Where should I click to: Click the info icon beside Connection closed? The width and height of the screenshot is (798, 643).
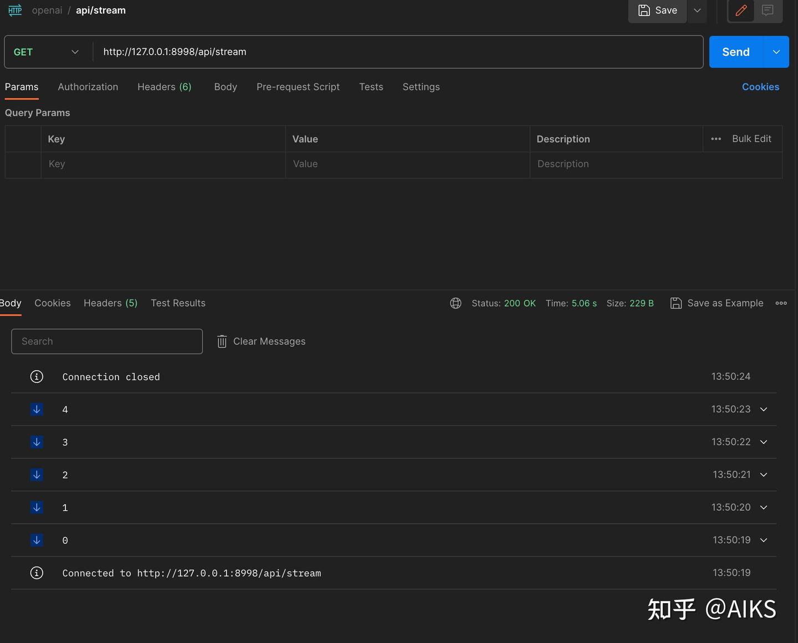point(37,376)
